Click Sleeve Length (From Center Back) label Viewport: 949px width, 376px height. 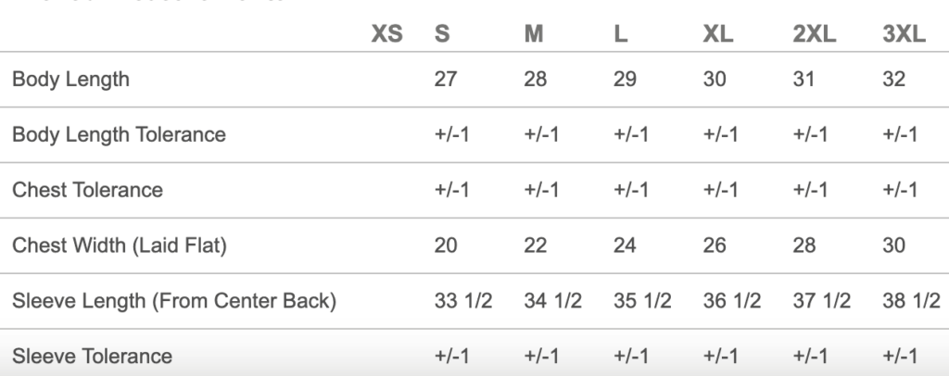point(173,301)
